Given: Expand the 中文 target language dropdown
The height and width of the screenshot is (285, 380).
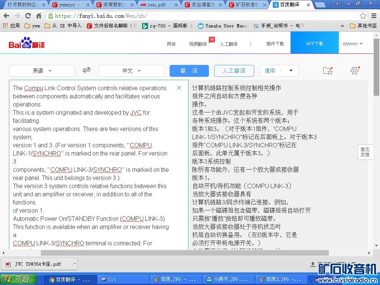Looking at the screenshot, I should tap(131, 71).
